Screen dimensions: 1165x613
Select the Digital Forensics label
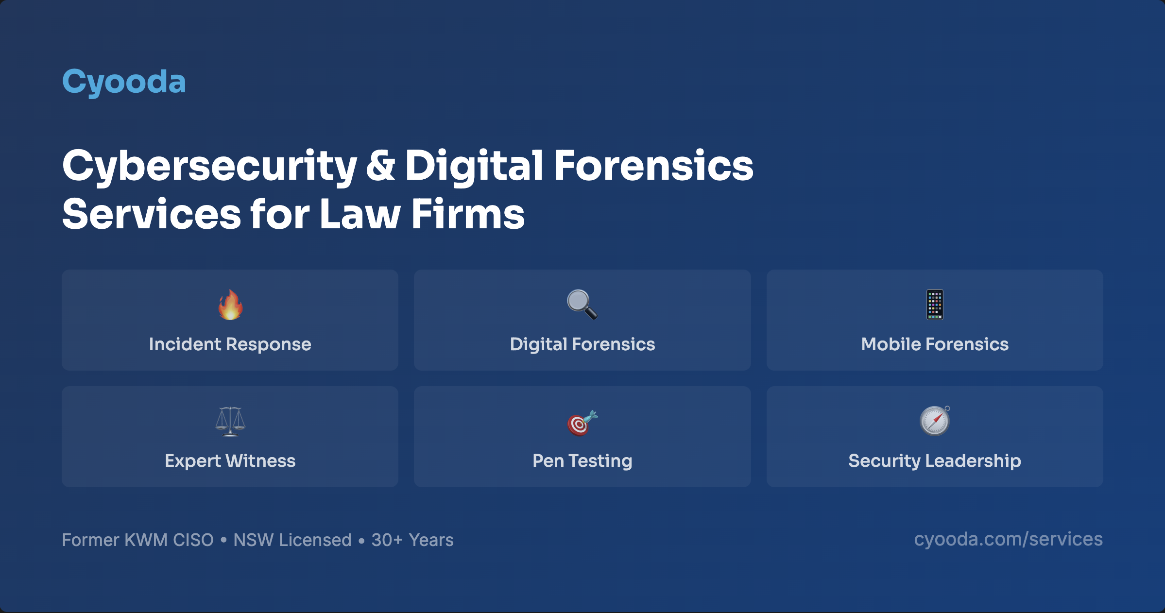point(582,344)
